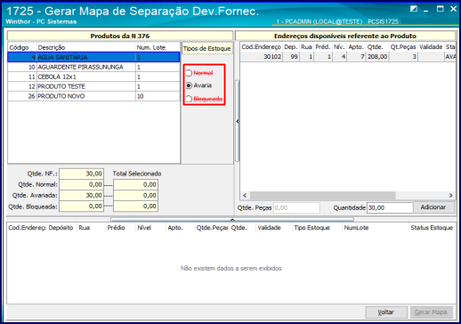Sort products by the Código column header
Image resolution: width=461 pixels, height=324 pixels.
(22, 47)
